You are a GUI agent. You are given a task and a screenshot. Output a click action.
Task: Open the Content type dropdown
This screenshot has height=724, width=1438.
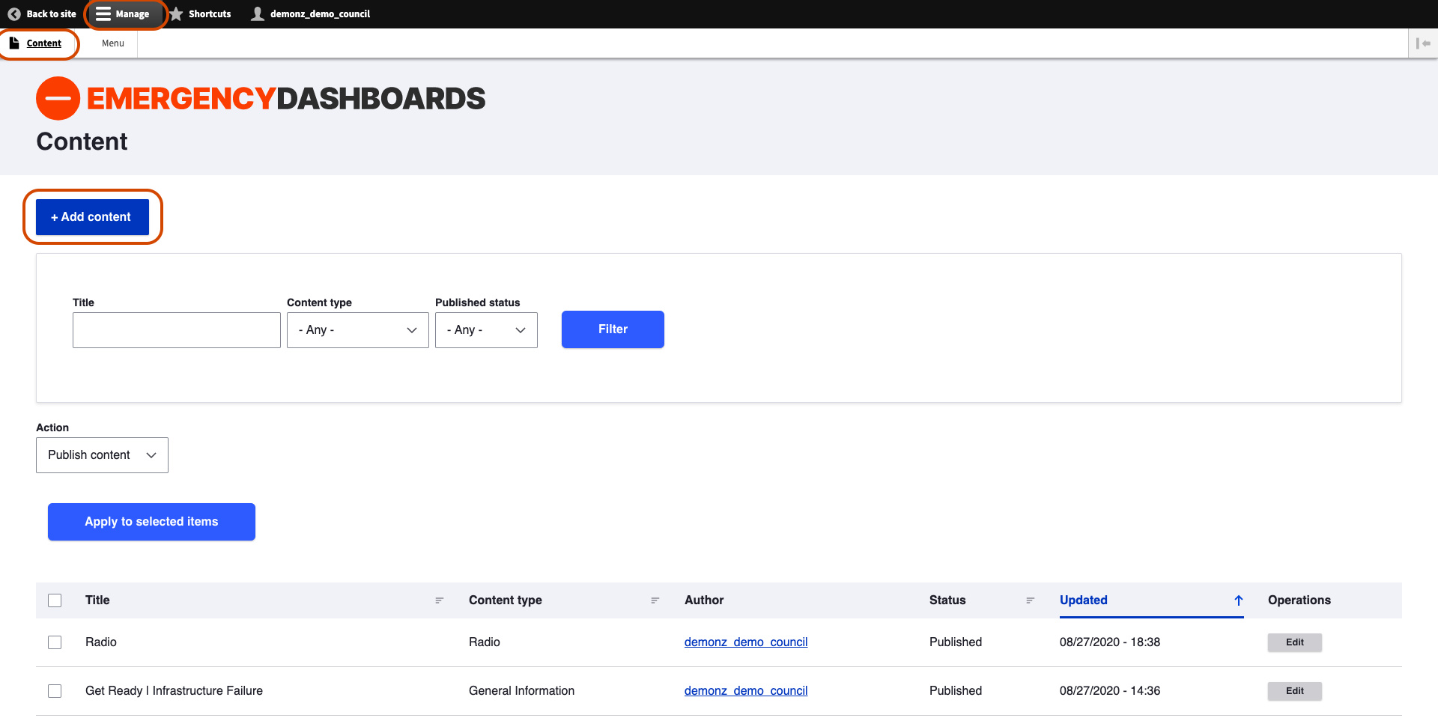[358, 330]
